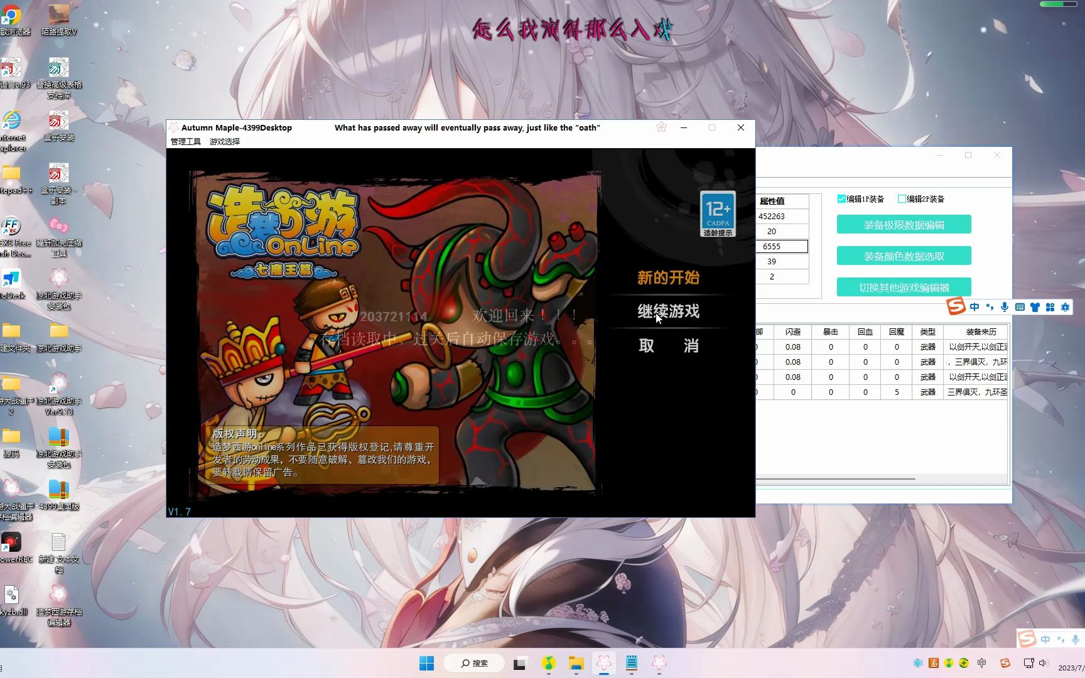Click the network icon in the system tray

point(1028,664)
